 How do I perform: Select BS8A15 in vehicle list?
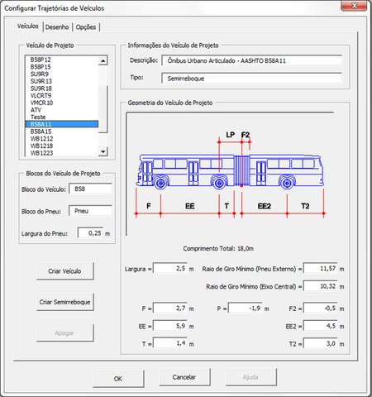pyautogui.click(x=62, y=132)
